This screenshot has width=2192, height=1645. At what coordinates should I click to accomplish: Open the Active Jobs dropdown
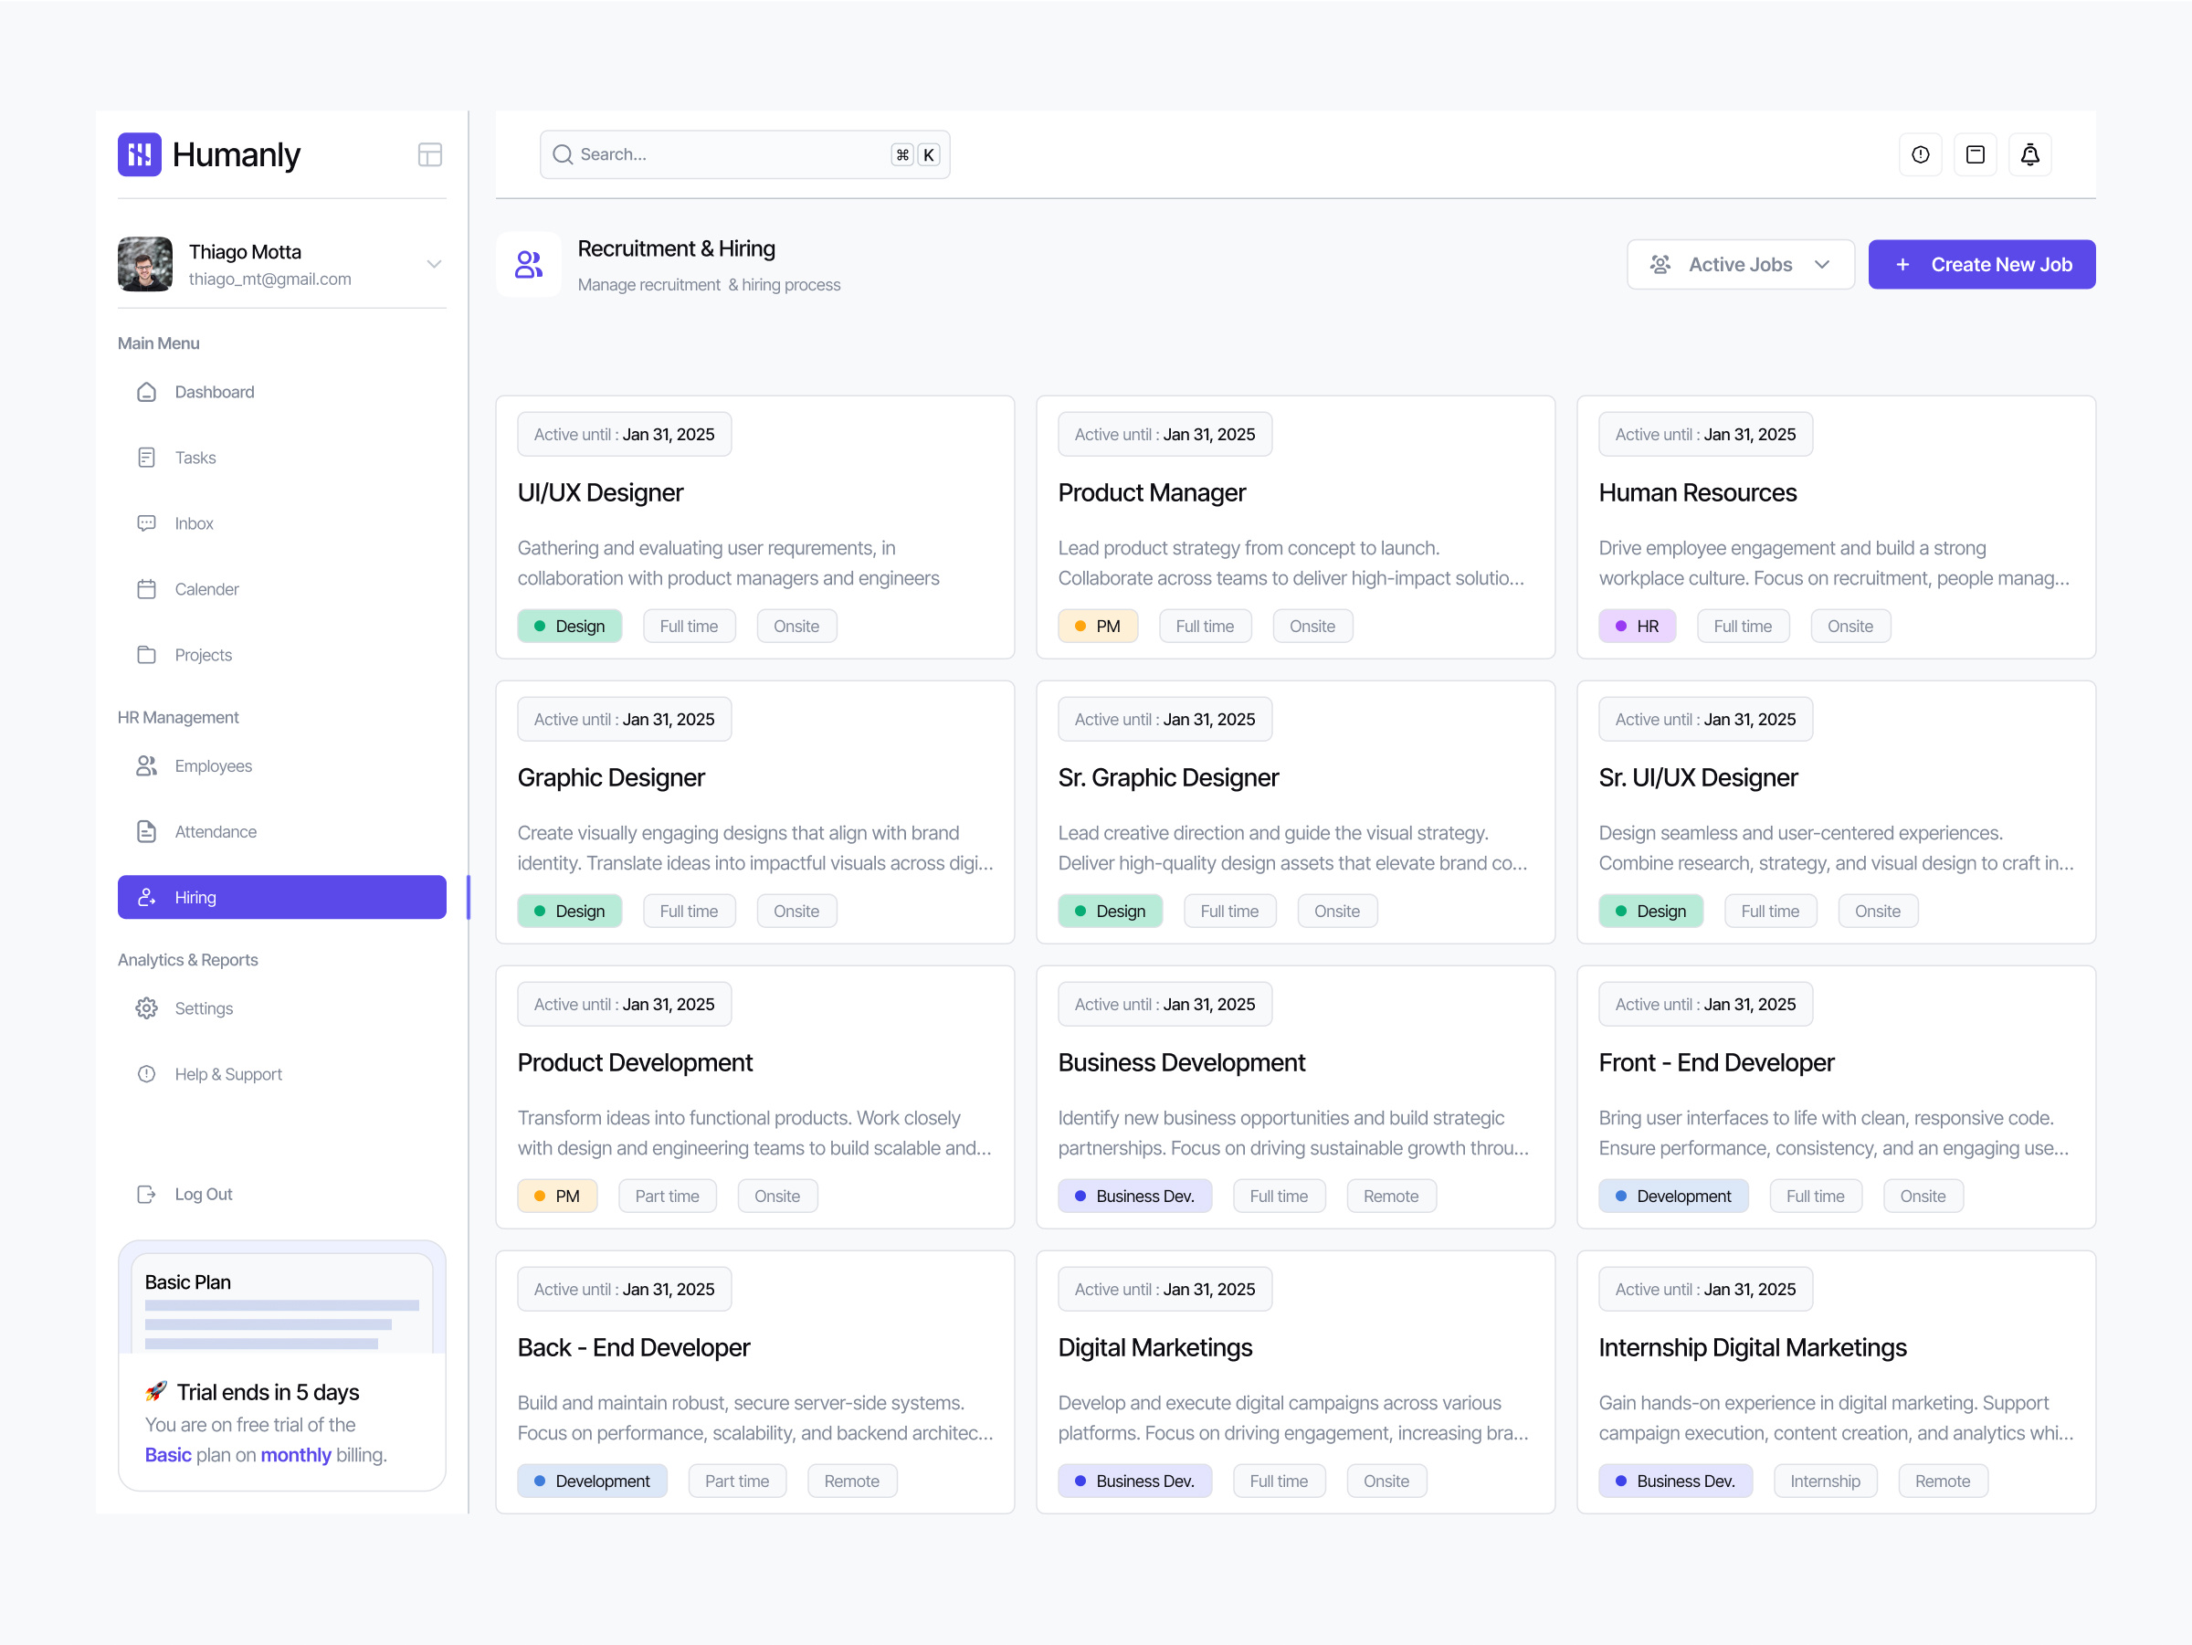click(1739, 265)
